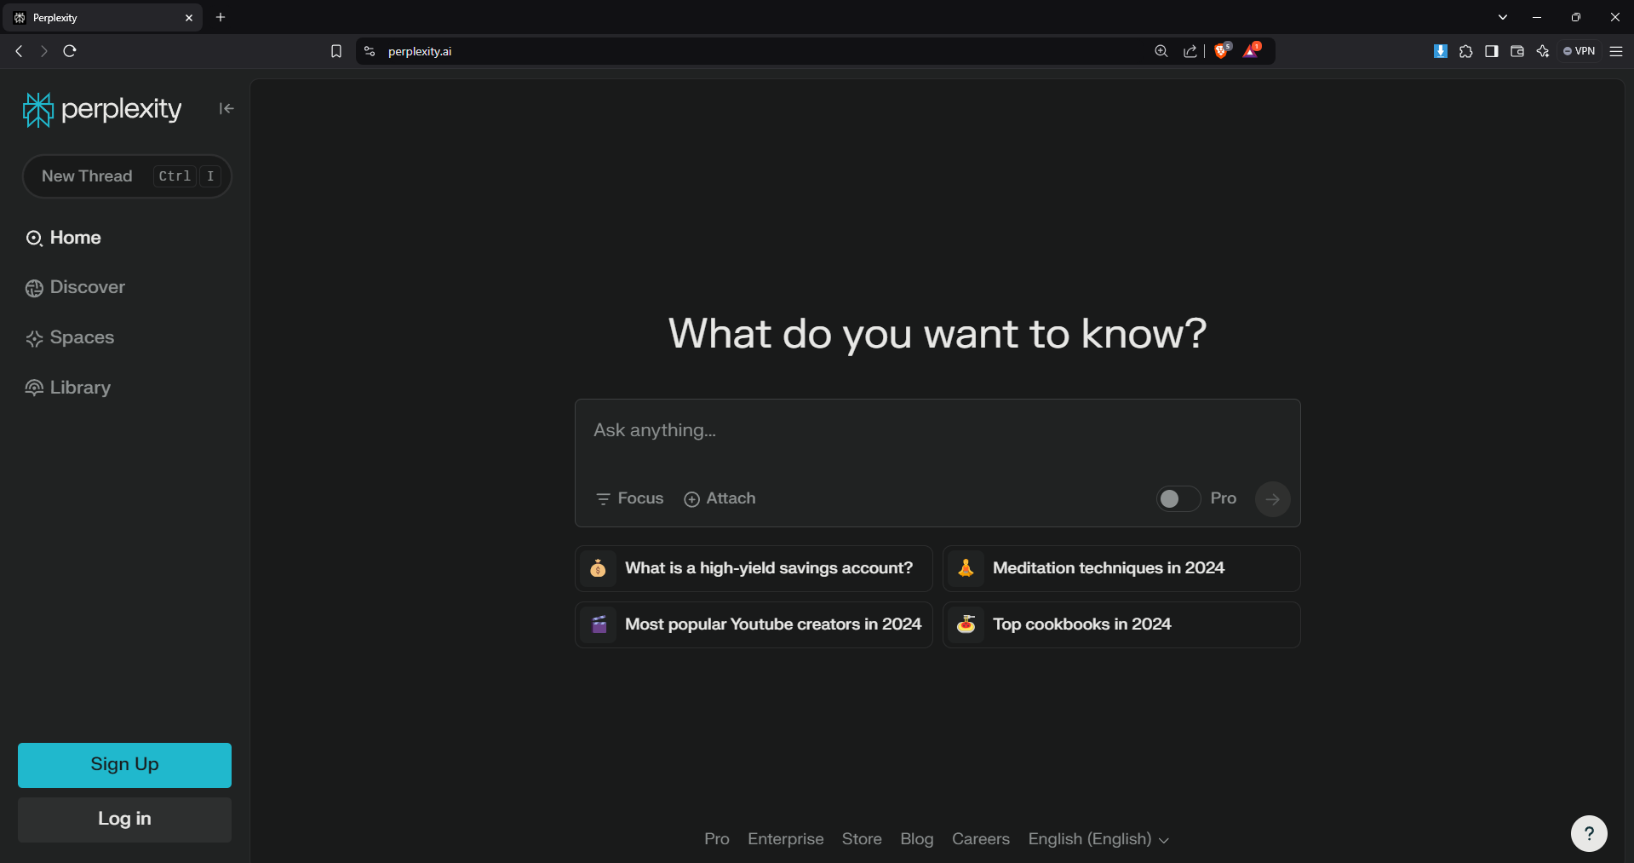Open the extensions puzzle icon
The width and height of the screenshot is (1634, 863).
[1466, 51]
